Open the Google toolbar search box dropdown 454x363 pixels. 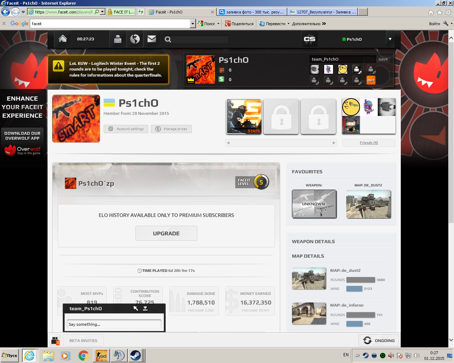pyautogui.click(x=193, y=24)
